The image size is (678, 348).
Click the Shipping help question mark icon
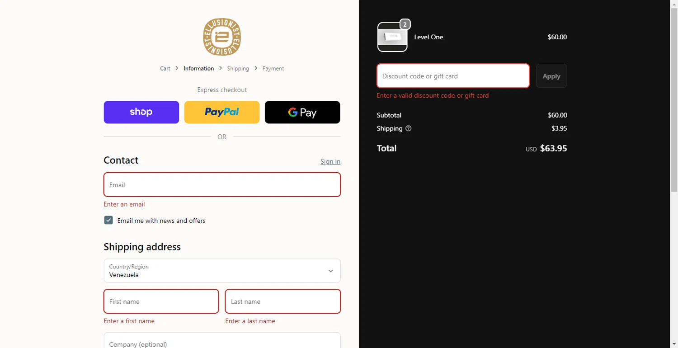(409, 128)
